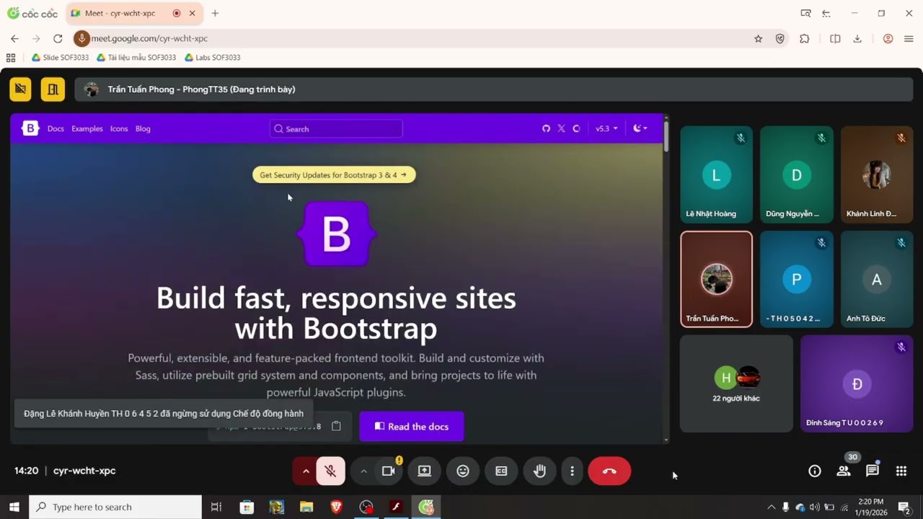Open the Meet activities grid
The image size is (923, 519).
click(x=901, y=471)
